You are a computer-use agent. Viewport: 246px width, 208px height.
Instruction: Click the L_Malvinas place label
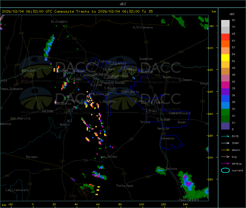coord(108,101)
